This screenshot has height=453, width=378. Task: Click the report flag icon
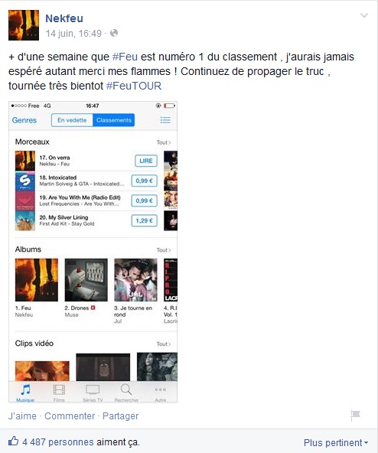pos(355,416)
